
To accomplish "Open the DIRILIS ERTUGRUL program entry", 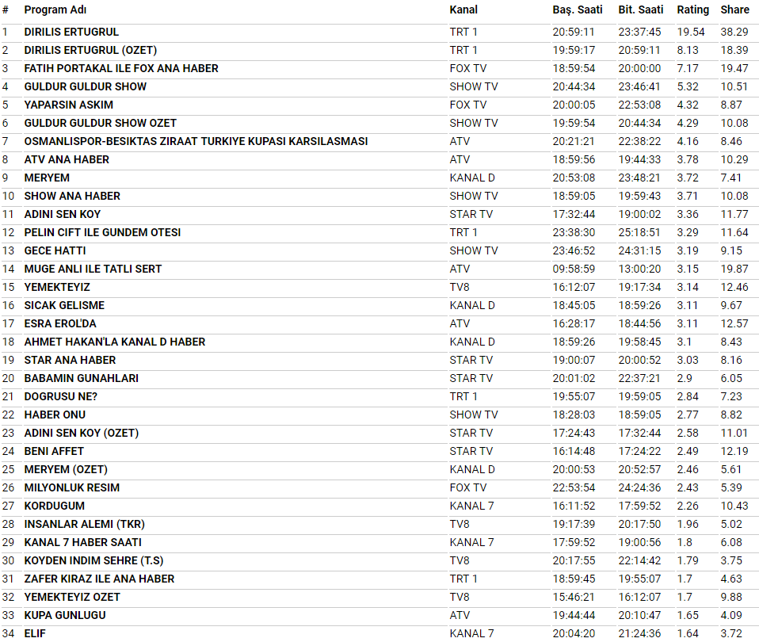I will tap(71, 32).
